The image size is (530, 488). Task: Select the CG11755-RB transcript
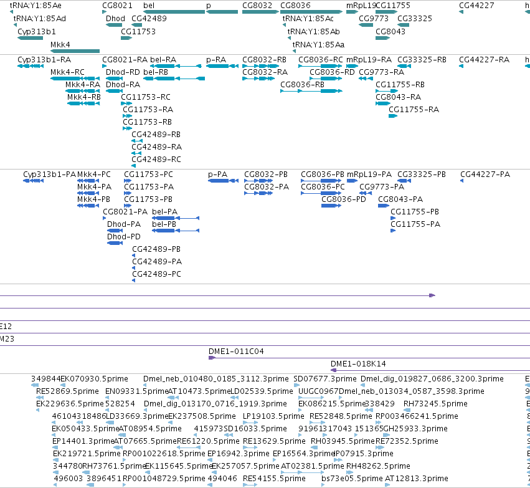387,91
